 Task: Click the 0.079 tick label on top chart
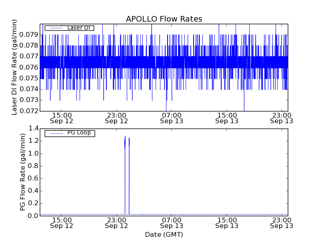coord(29,35)
